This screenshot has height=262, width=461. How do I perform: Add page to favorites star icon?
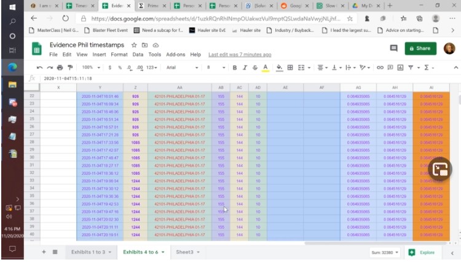350,18
